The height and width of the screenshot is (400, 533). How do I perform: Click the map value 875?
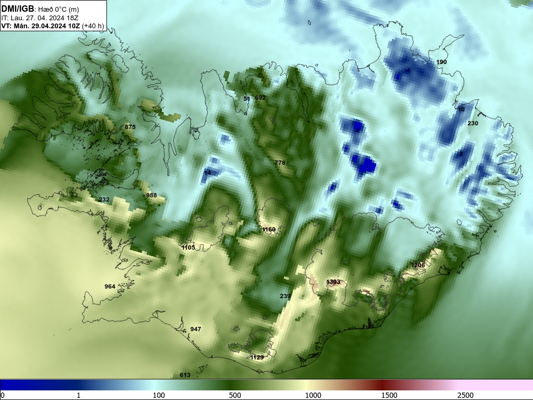tap(130, 127)
